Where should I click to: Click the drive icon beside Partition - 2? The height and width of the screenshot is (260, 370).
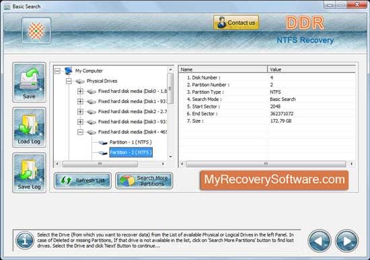[103, 153]
